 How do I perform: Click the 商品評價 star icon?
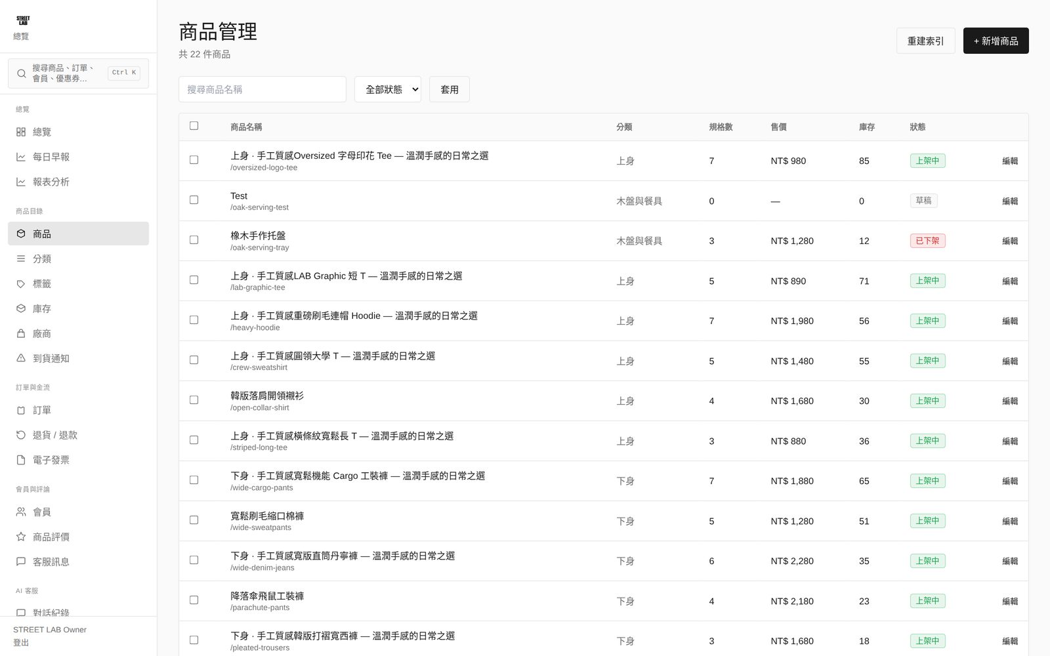pos(21,537)
